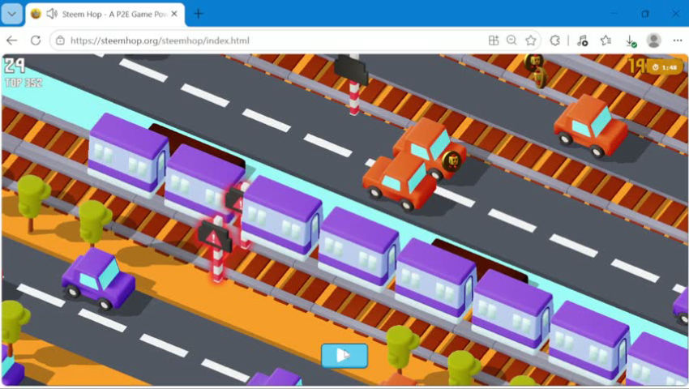Reload the current page
This screenshot has height=389, width=689.
click(36, 41)
